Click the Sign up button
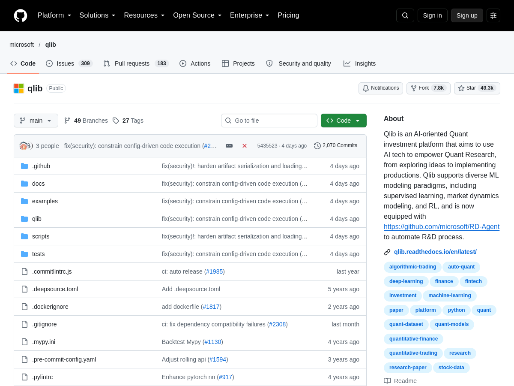 (467, 15)
